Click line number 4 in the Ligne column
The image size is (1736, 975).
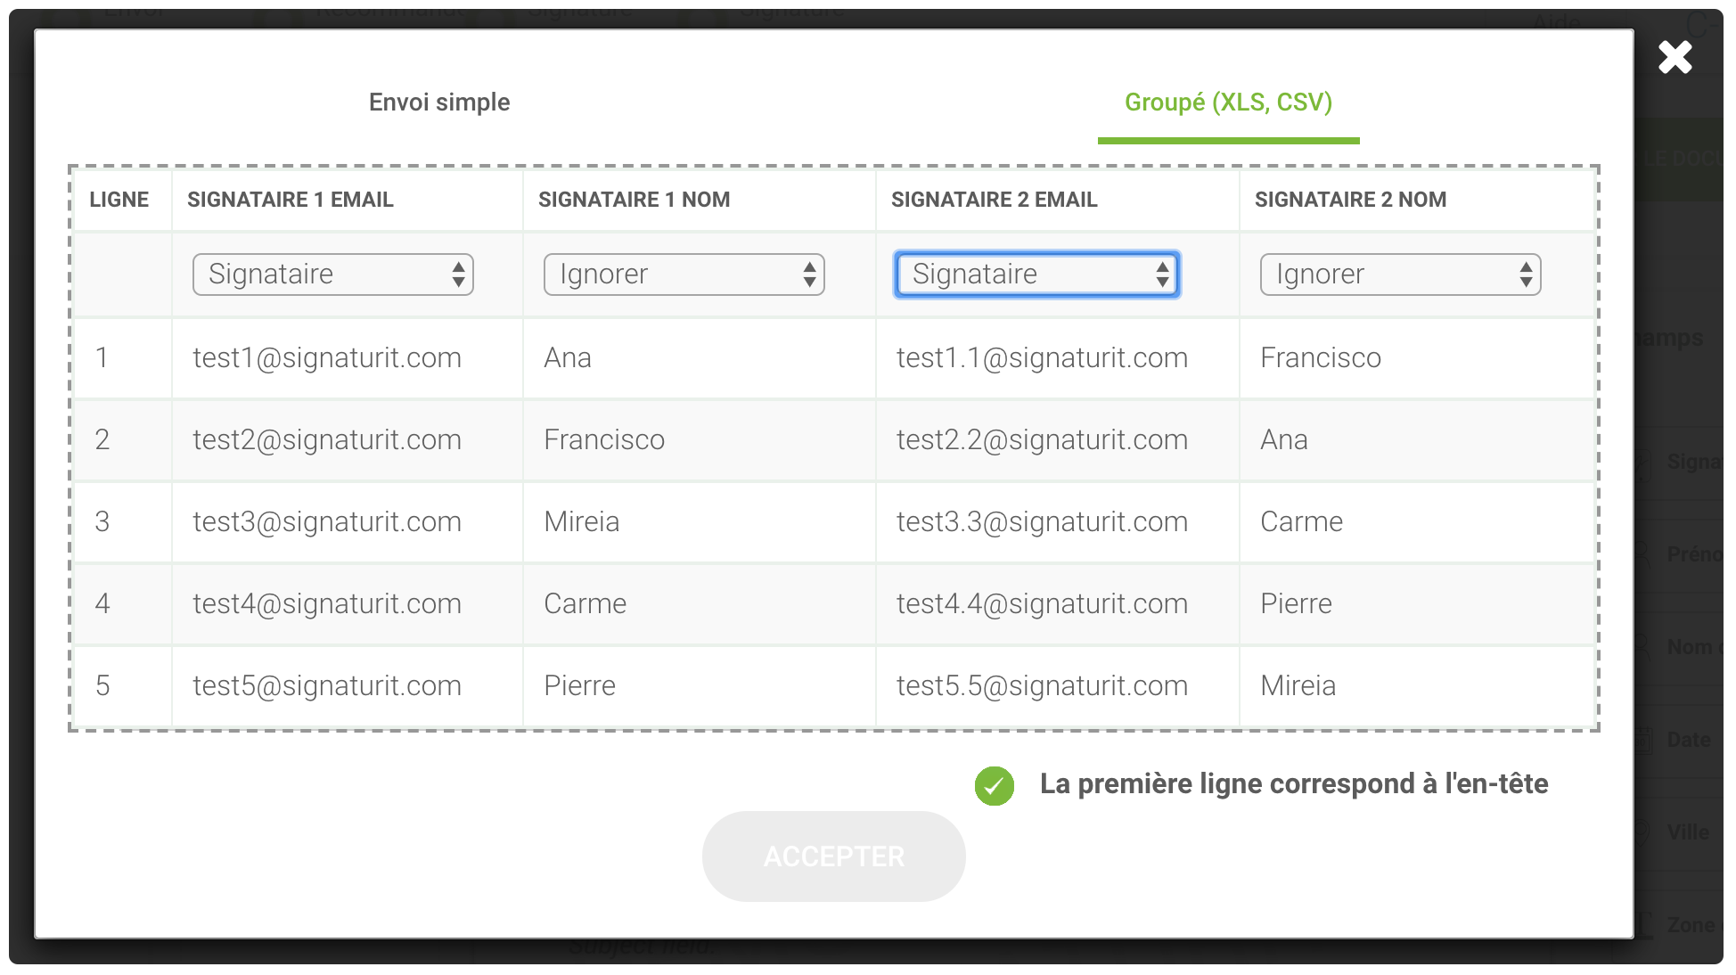coord(102,604)
